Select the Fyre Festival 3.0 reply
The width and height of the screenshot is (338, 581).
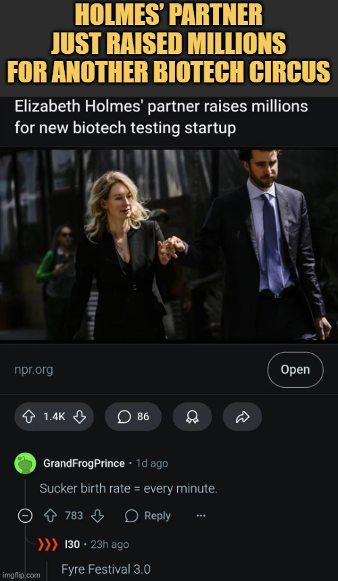106,569
